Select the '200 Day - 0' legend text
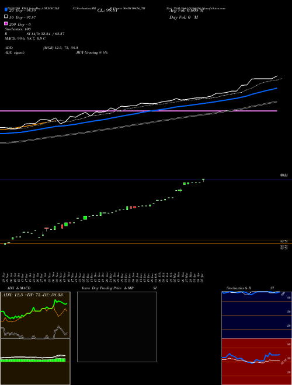 coord(20,24)
